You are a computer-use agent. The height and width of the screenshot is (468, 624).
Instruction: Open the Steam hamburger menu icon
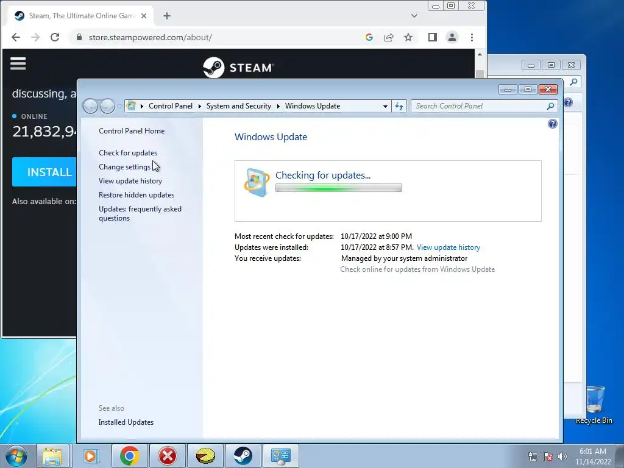[x=18, y=63]
